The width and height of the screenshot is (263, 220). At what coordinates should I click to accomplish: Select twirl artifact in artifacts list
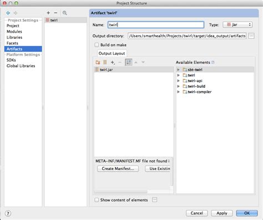(65, 20)
